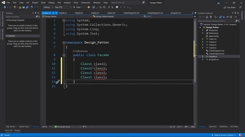Switch to the ClassDiagram1.cd editor tab
The height and width of the screenshot is (137, 245).
[x=155, y=13]
